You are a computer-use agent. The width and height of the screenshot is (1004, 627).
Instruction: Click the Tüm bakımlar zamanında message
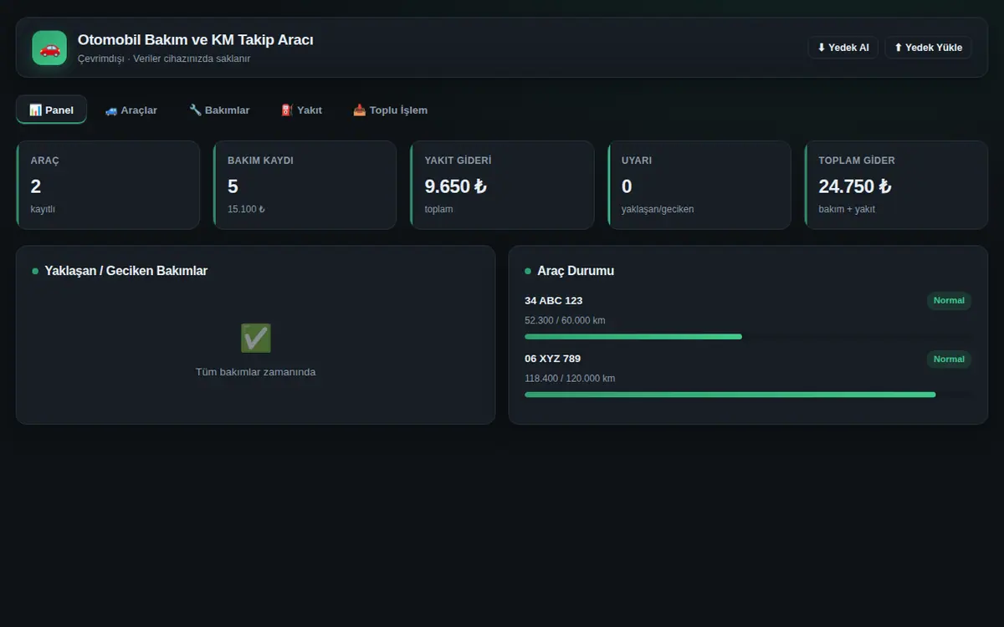point(256,372)
